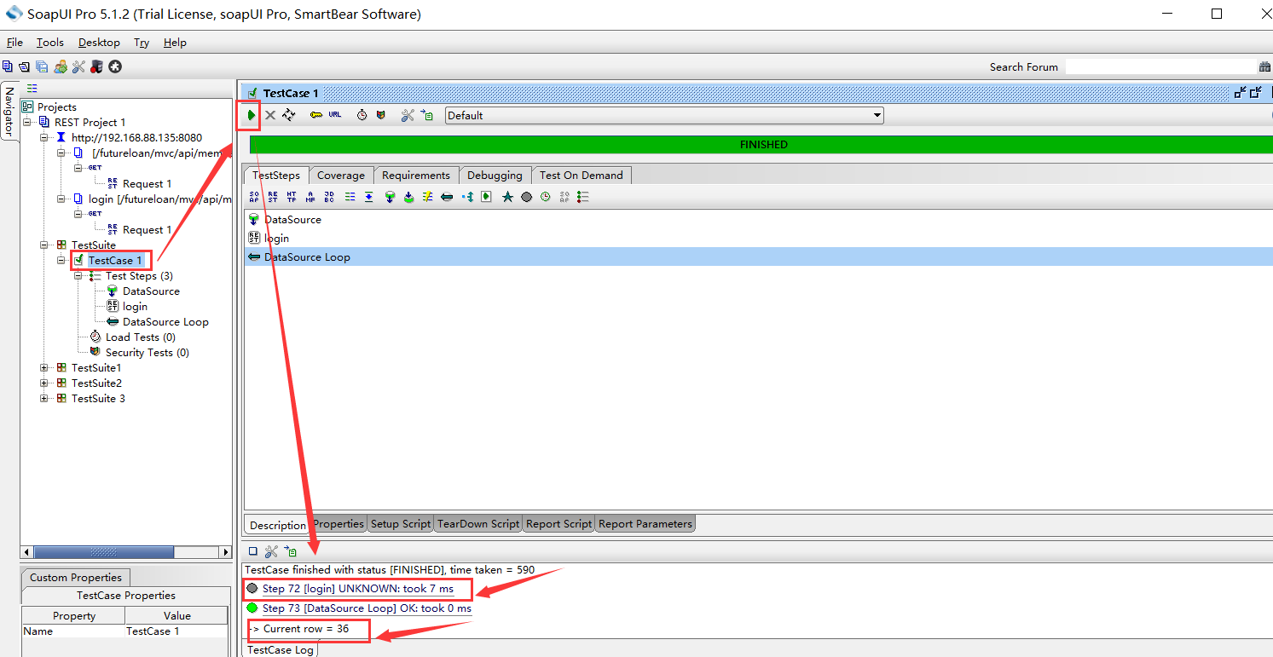This screenshot has height=657, width=1273.
Task: Open the Setup Script panel
Action: (x=400, y=524)
